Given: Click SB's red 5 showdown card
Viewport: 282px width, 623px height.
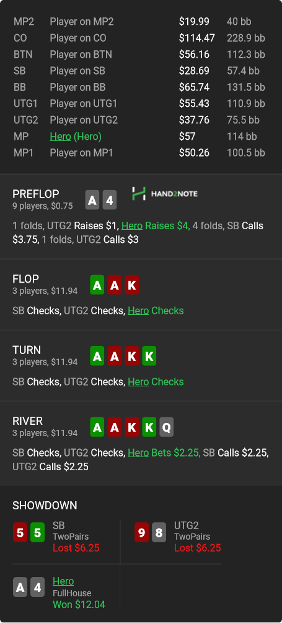Looking at the screenshot, I should (x=20, y=533).
